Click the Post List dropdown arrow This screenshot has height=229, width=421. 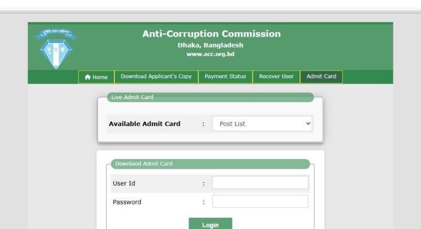click(308, 124)
